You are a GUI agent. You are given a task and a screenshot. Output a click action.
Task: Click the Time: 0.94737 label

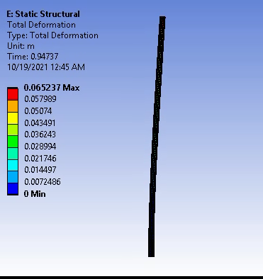[x=33, y=57]
